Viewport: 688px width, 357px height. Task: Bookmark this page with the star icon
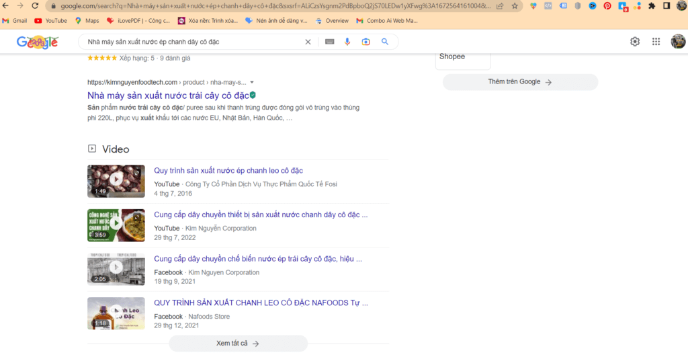coord(515,6)
